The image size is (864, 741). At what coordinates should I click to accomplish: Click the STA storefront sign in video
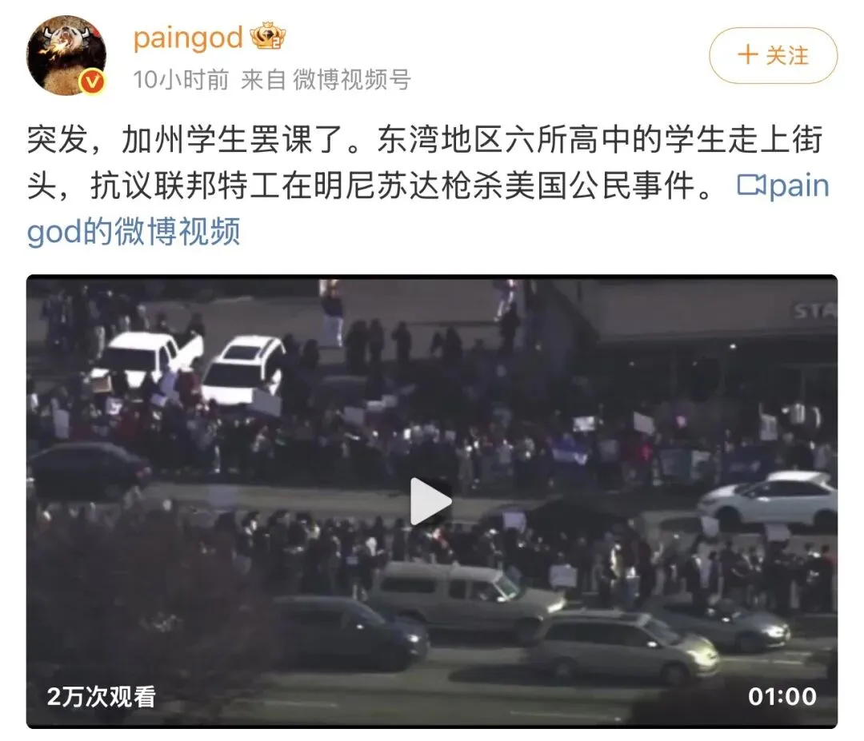[x=814, y=312]
